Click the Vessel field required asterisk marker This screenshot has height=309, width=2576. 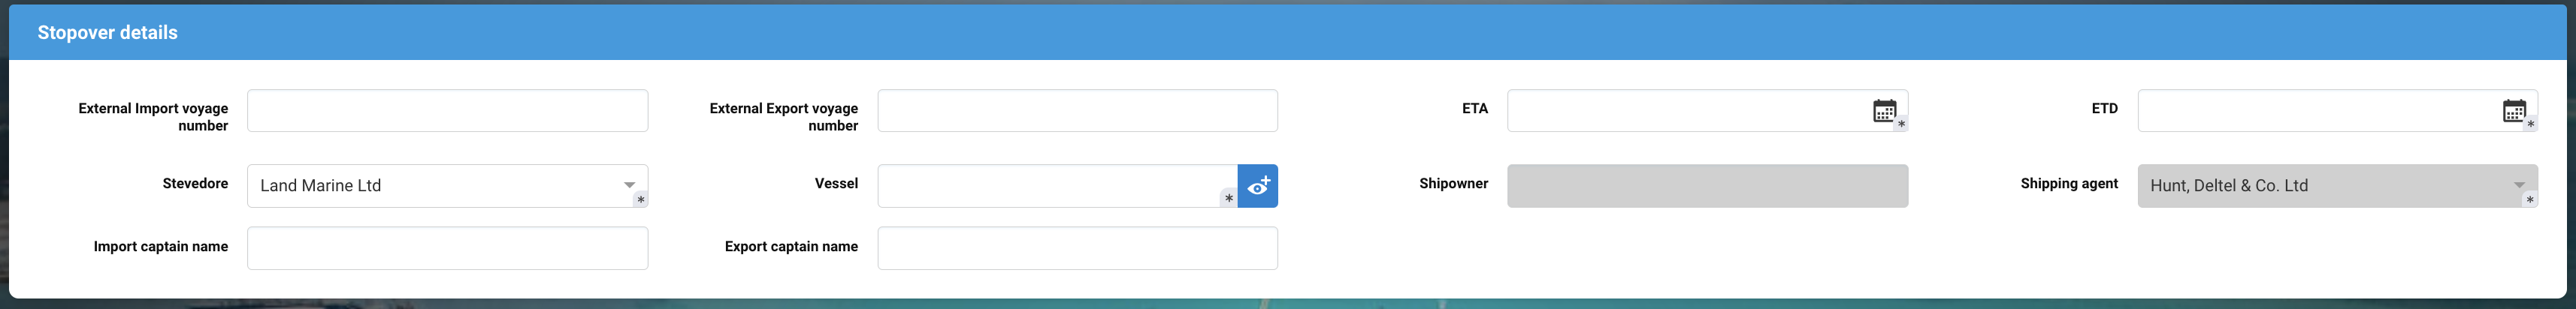click(x=1229, y=198)
